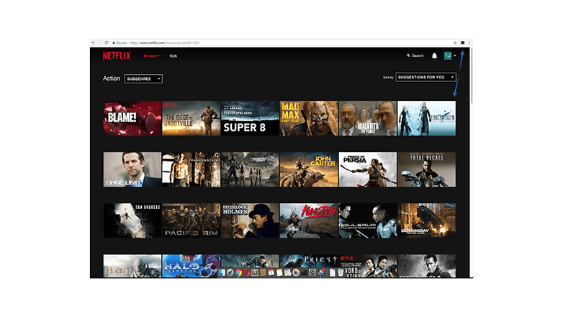Click the browser forward arrow
This screenshot has height=317, width=563.
point(100,43)
